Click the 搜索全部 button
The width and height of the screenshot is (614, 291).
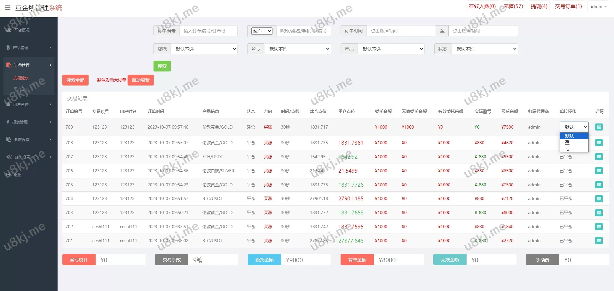tap(75, 80)
